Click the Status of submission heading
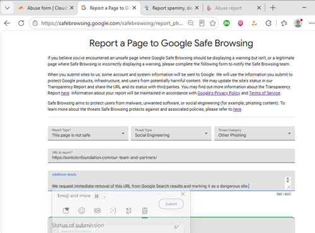The image size is (315, 233). (x=78, y=225)
